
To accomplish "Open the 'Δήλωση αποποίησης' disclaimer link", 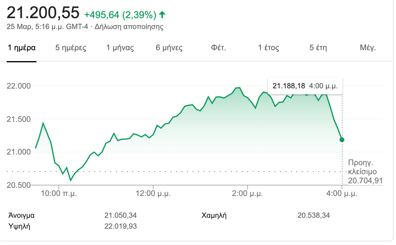I will [129, 27].
